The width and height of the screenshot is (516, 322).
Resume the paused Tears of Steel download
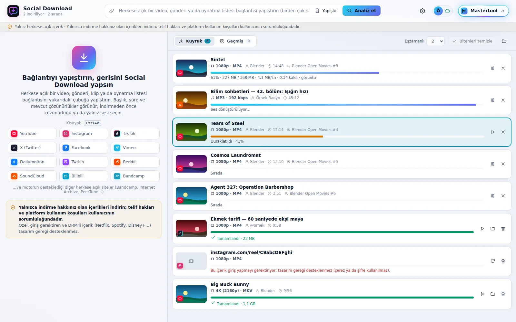tap(493, 132)
